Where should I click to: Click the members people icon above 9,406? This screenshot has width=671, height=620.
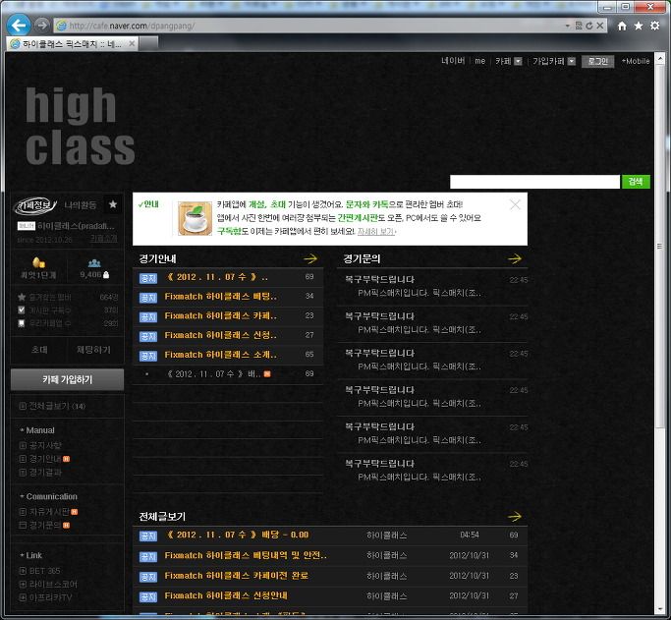(x=94, y=263)
